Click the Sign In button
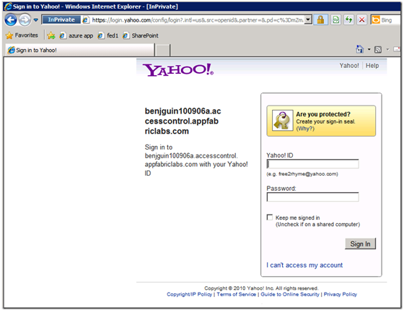This screenshot has height=310, width=404. [360, 244]
